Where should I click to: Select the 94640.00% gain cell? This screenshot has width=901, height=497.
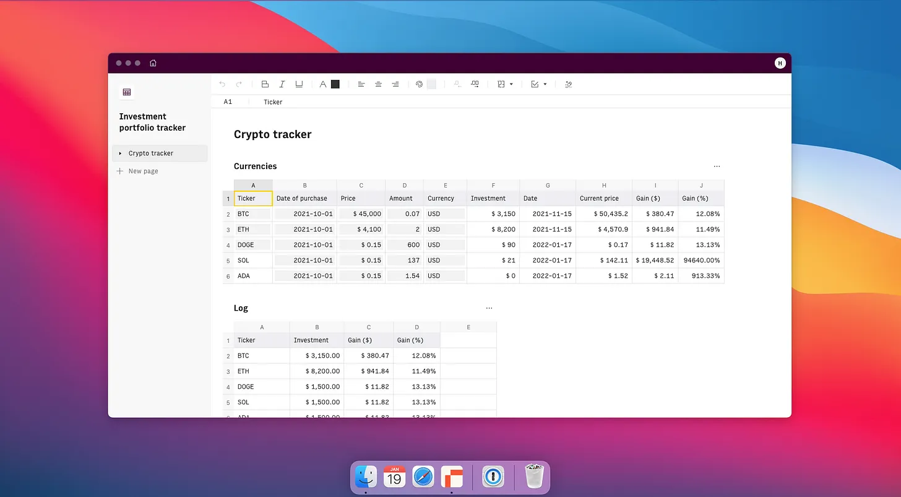tap(701, 261)
